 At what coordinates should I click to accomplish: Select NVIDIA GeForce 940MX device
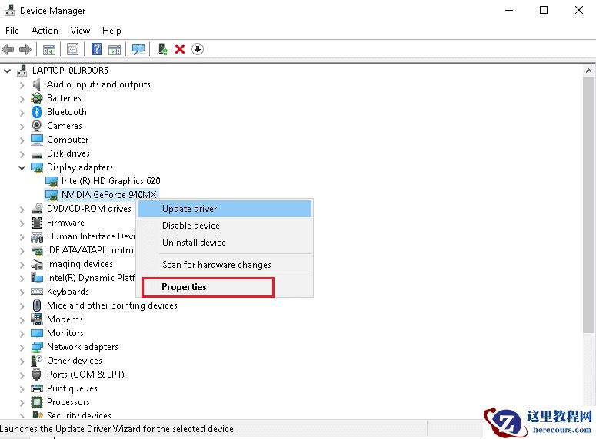[x=109, y=195]
